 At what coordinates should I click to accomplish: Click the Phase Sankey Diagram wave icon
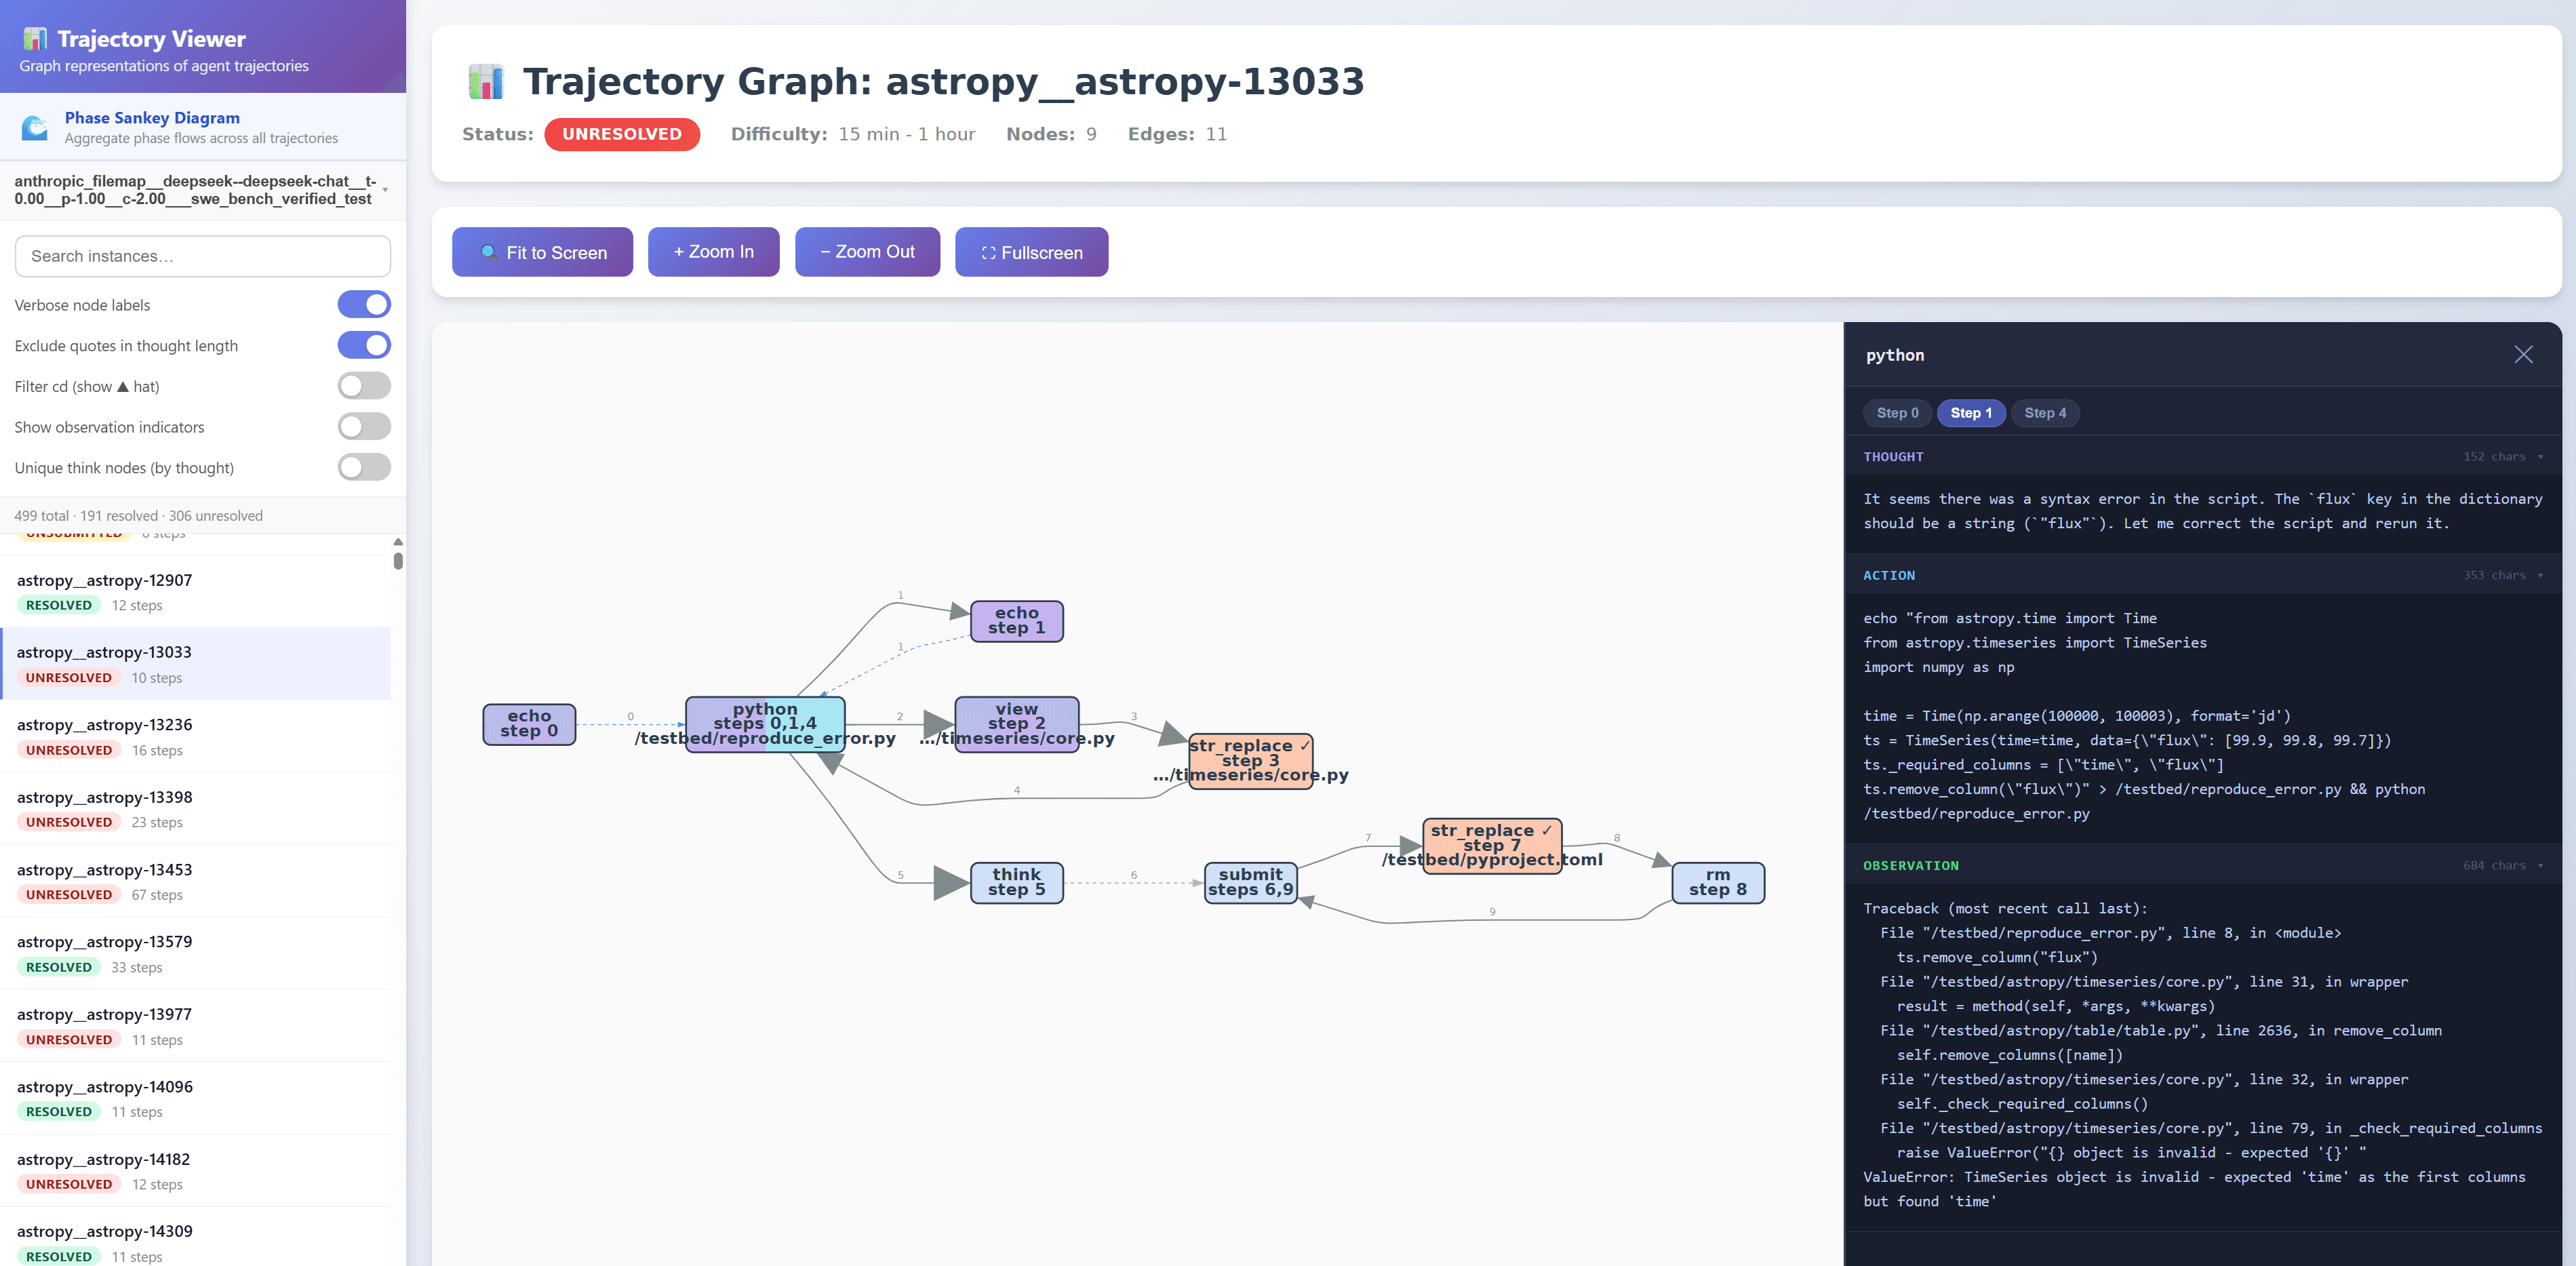pos(35,127)
